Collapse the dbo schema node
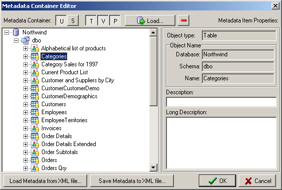 16,40
